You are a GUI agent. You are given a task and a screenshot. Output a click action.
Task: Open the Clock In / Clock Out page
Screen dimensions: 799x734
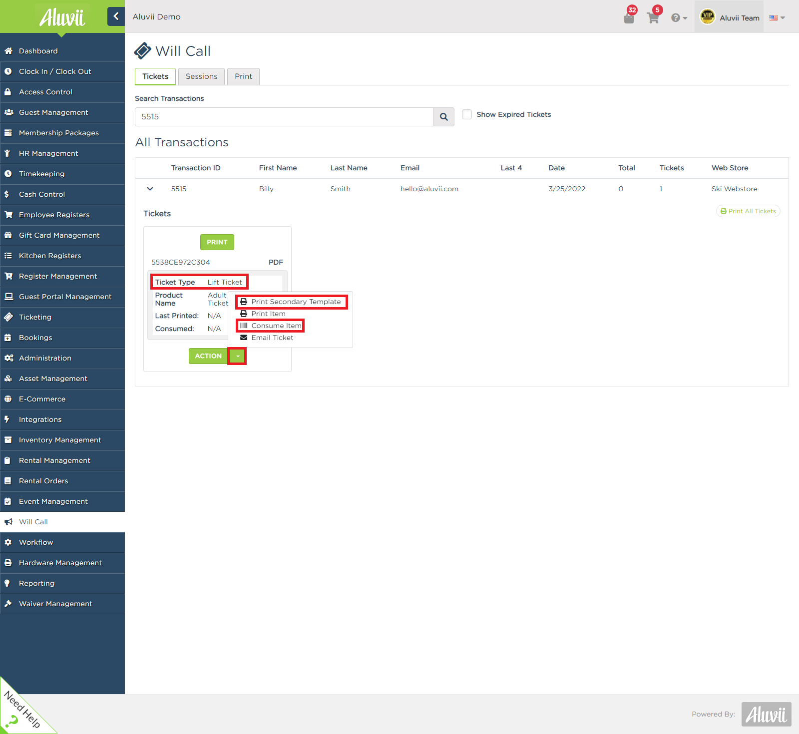click(x=62, y=71)
